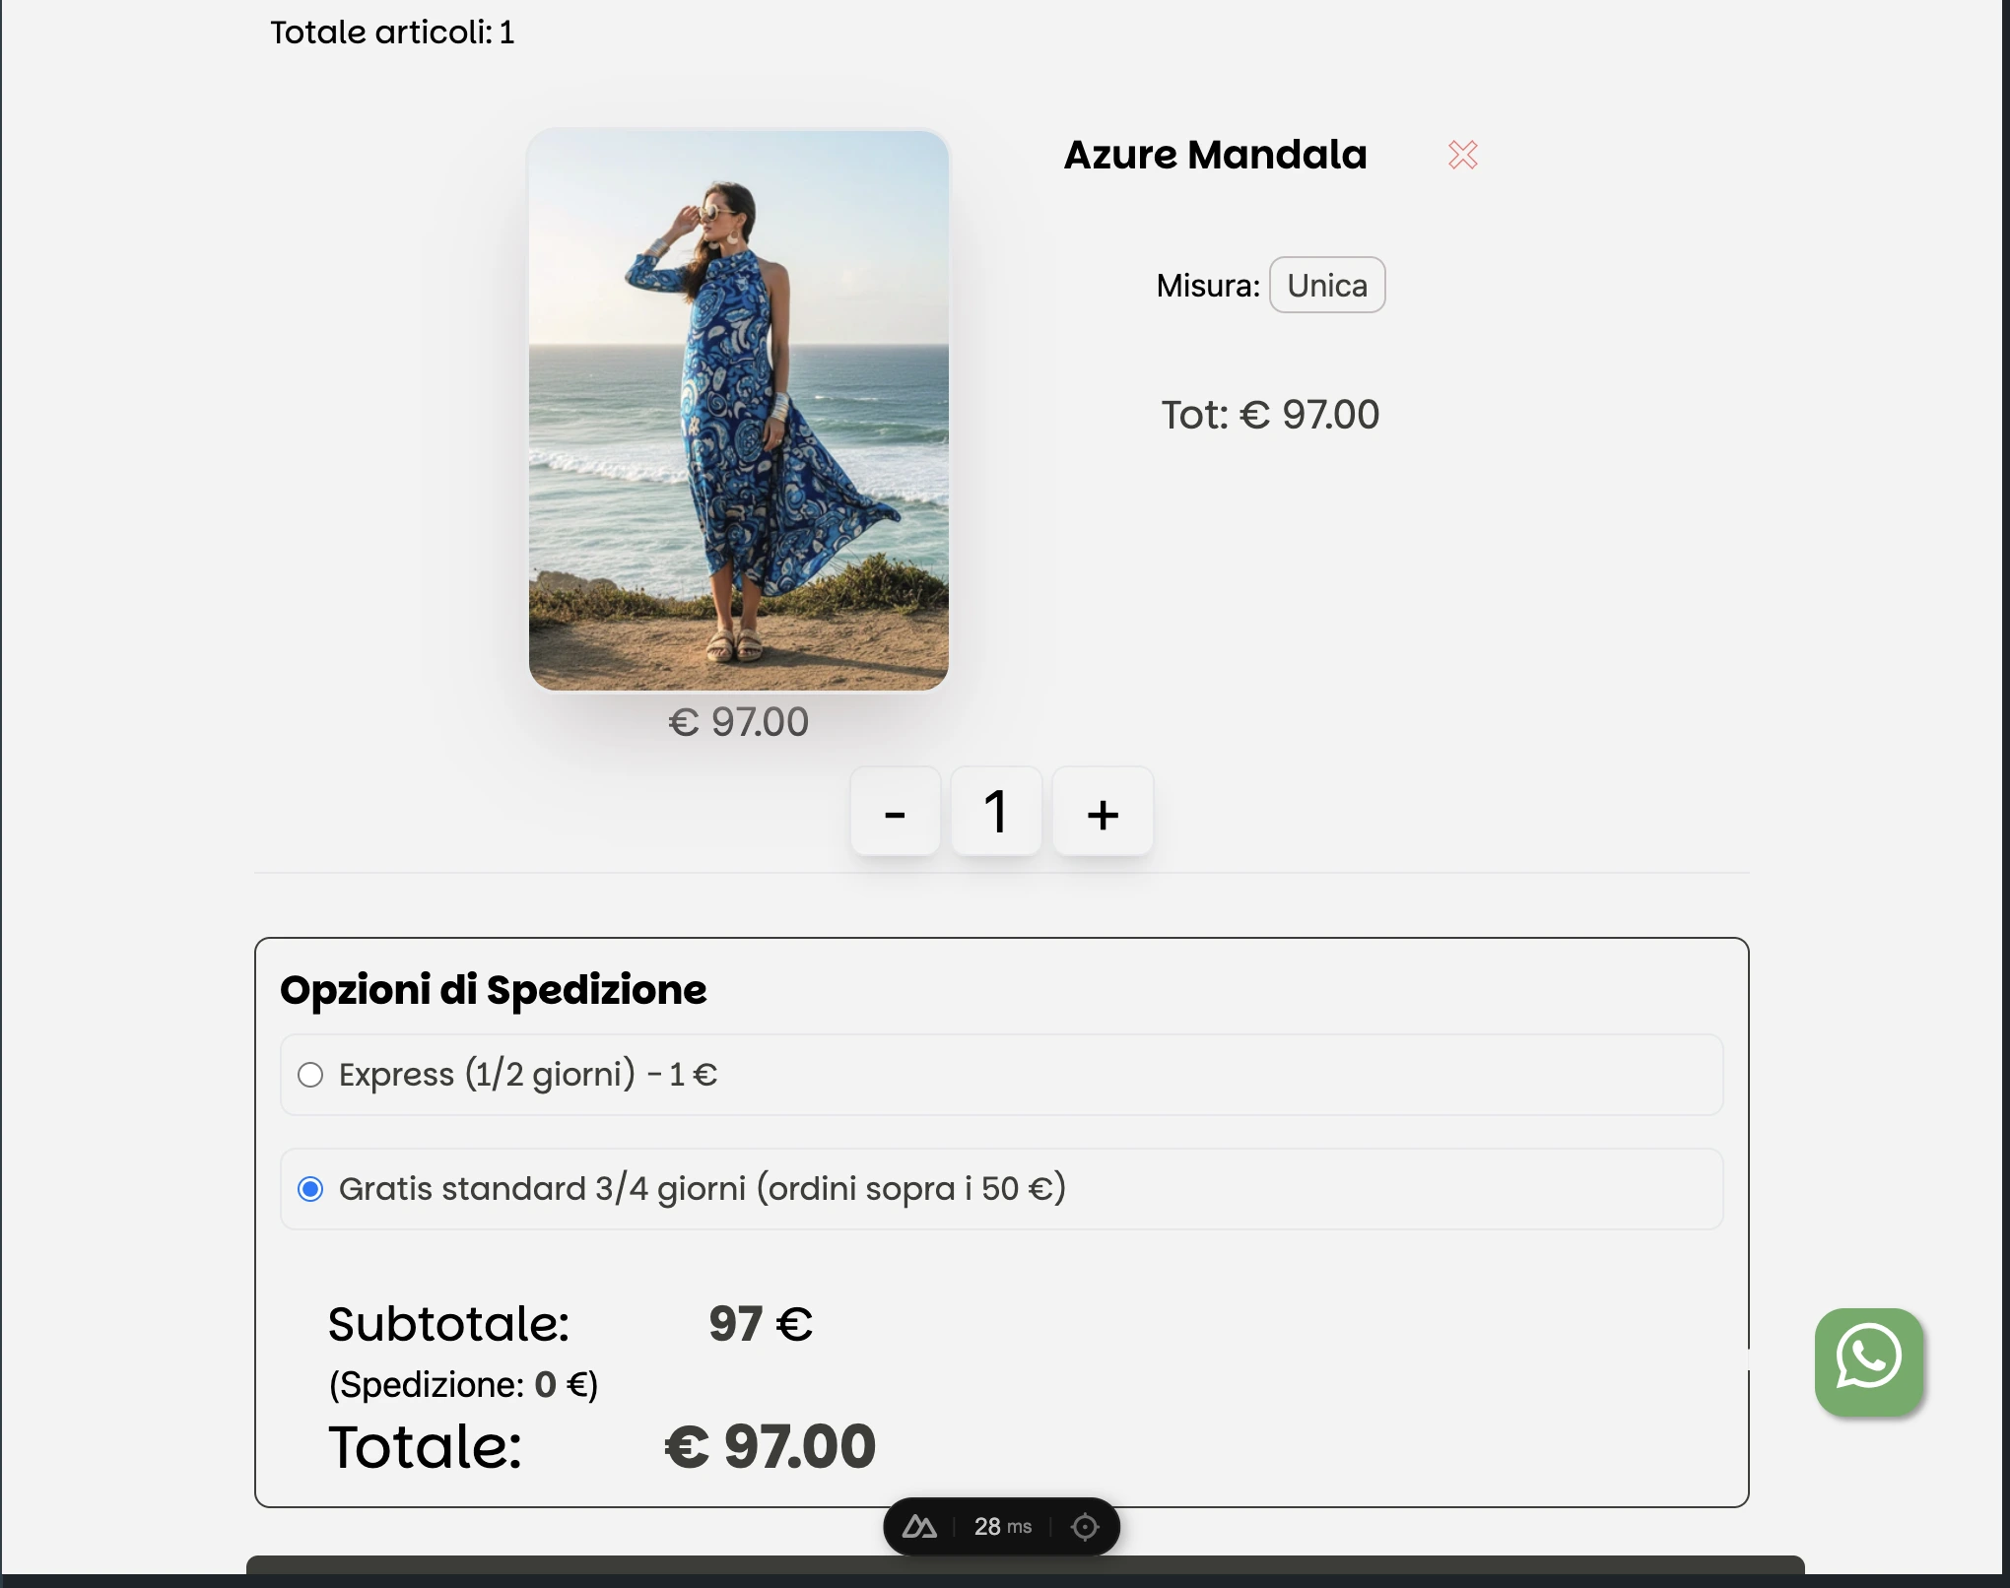Click the "Opzioni di Spedizione" heading
The height and width of the screenshot is (1588, 2010).
[x=495, y=990]
